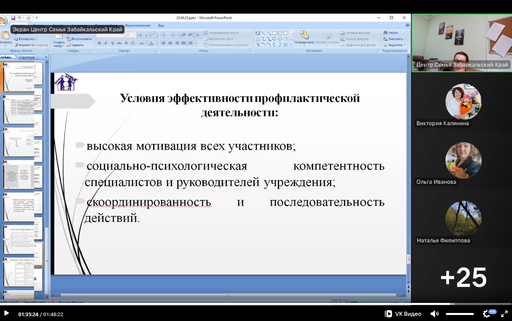Show the +25 additional participants
The image size is (512, 321).
[x=463, y=277]
